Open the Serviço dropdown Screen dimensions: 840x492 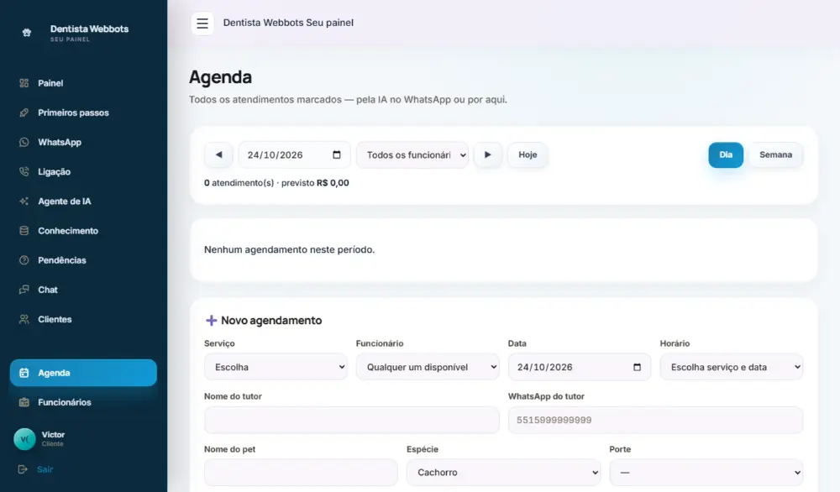pyautogui.click(x=276, y=367)
